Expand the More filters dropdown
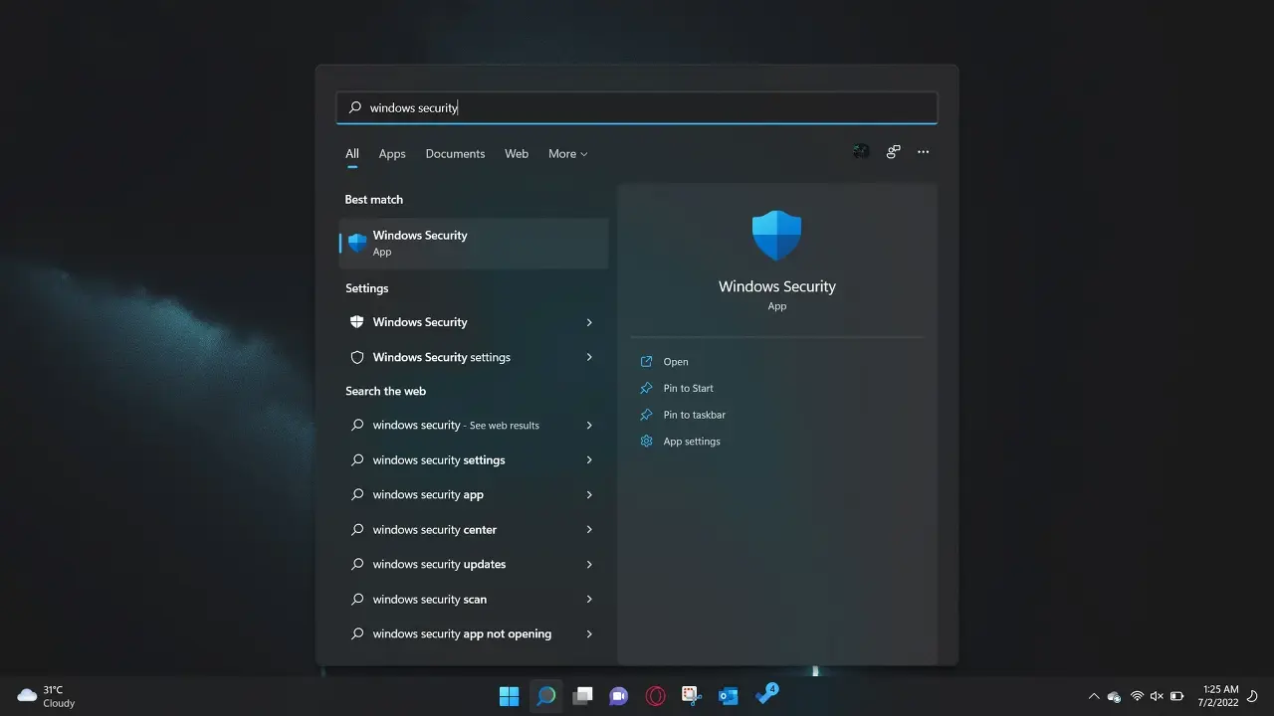The width and height of the screenshot is (1274, 716). click(568, 154)
